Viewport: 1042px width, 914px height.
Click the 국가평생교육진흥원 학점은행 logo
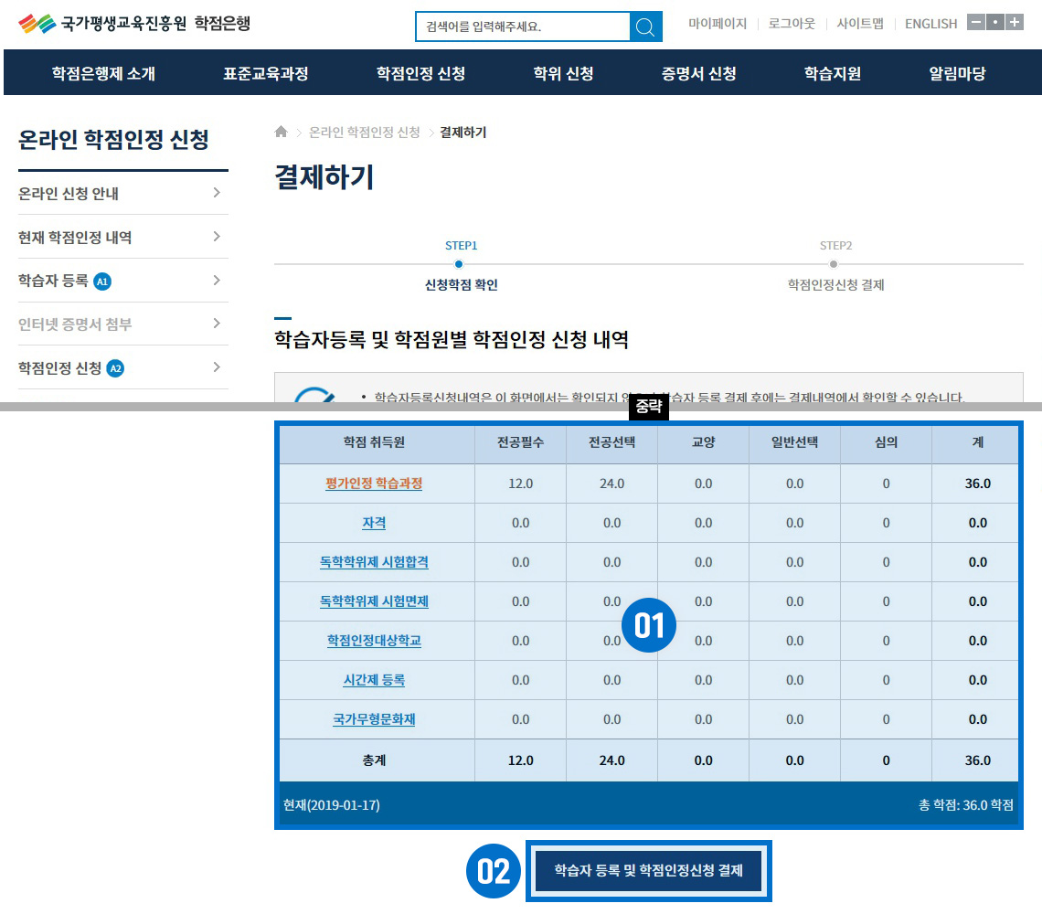[x=133, y=24]
